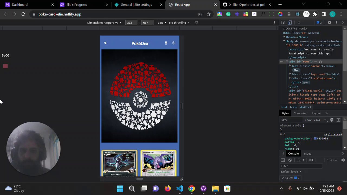Open the No throttling dropdown
This screenshot has width=347, height=195.
tap(179, 22)
